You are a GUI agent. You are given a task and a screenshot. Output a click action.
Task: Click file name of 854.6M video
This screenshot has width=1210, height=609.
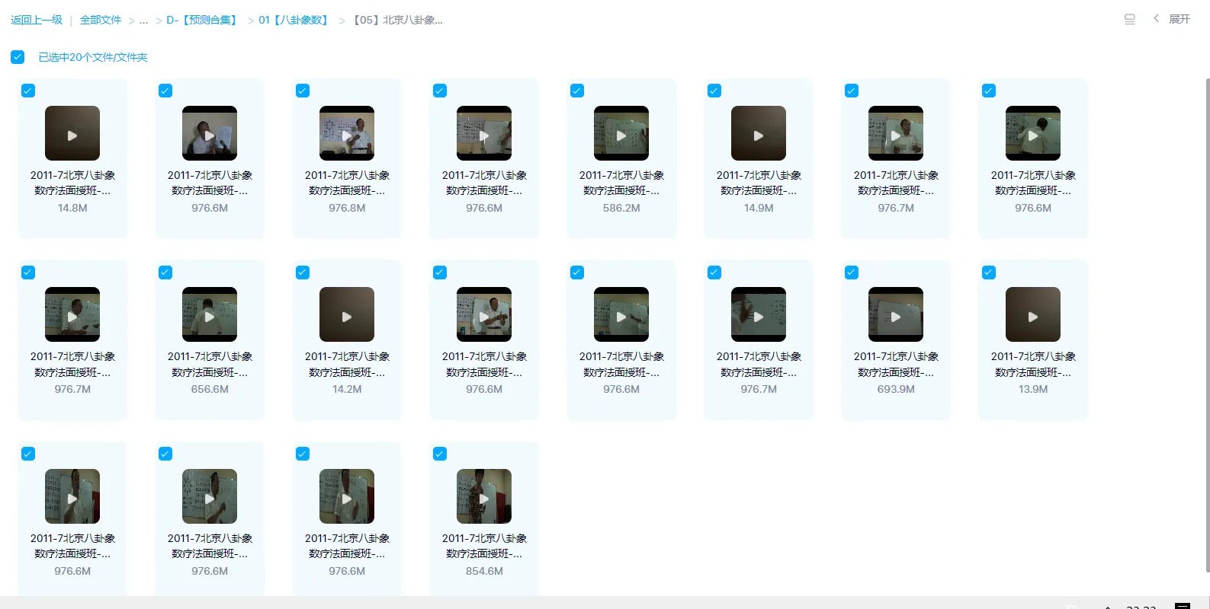(x=484, y=546)
